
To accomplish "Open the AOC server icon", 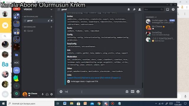I will [x=17, y=63].
